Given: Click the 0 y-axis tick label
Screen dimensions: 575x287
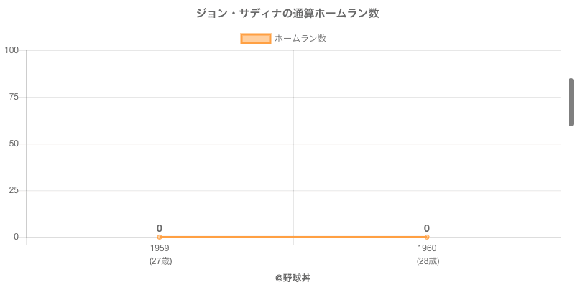Looking at the screenshot, I should (16, 237).
